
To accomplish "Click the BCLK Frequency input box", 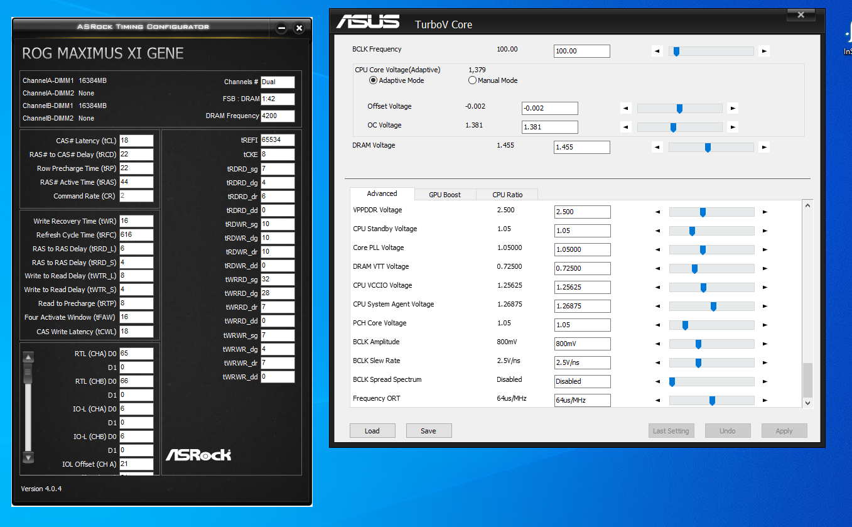I will tap(582, 52).
